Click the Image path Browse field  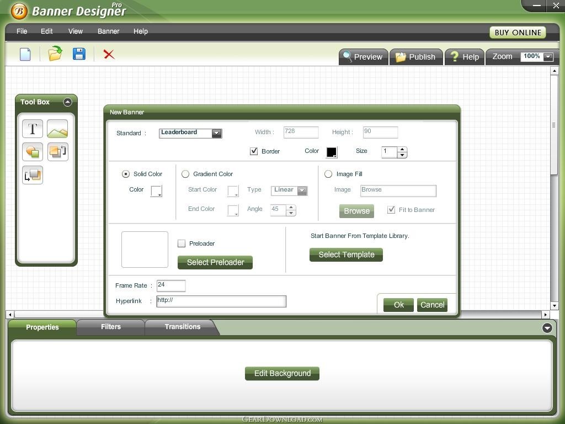tap(398, 190)
